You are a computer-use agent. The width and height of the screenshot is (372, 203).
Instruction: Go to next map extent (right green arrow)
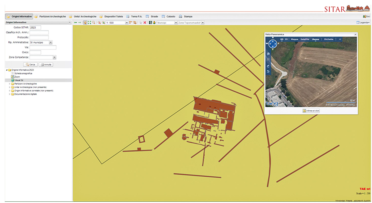80,23
